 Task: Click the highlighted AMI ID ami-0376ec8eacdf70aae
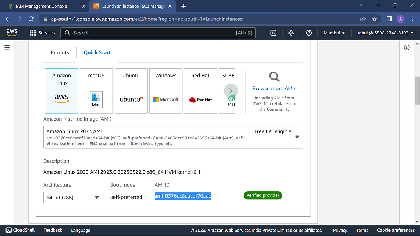(x=183, y=196)
